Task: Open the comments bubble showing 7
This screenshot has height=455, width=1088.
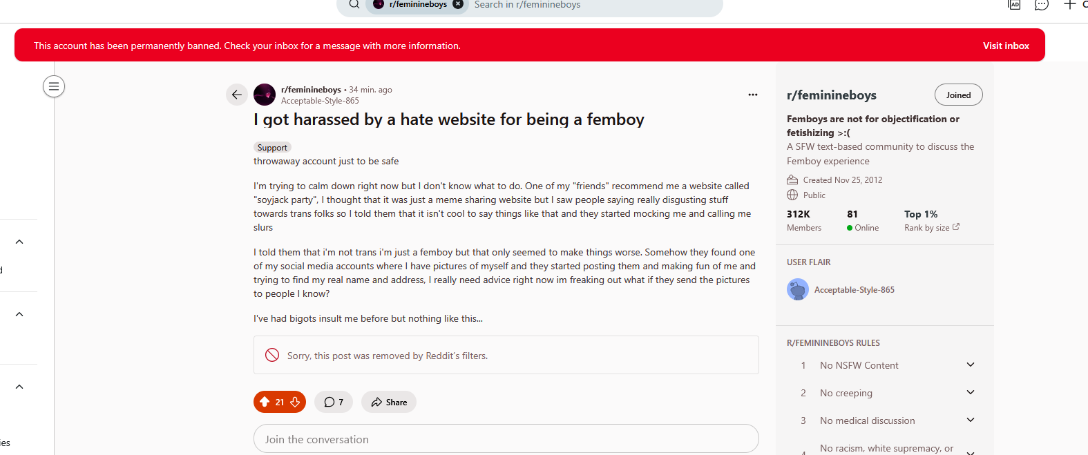Action: pos(334,402)
